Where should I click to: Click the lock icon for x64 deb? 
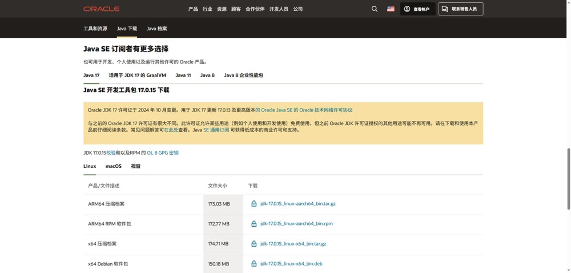point(254,263)
